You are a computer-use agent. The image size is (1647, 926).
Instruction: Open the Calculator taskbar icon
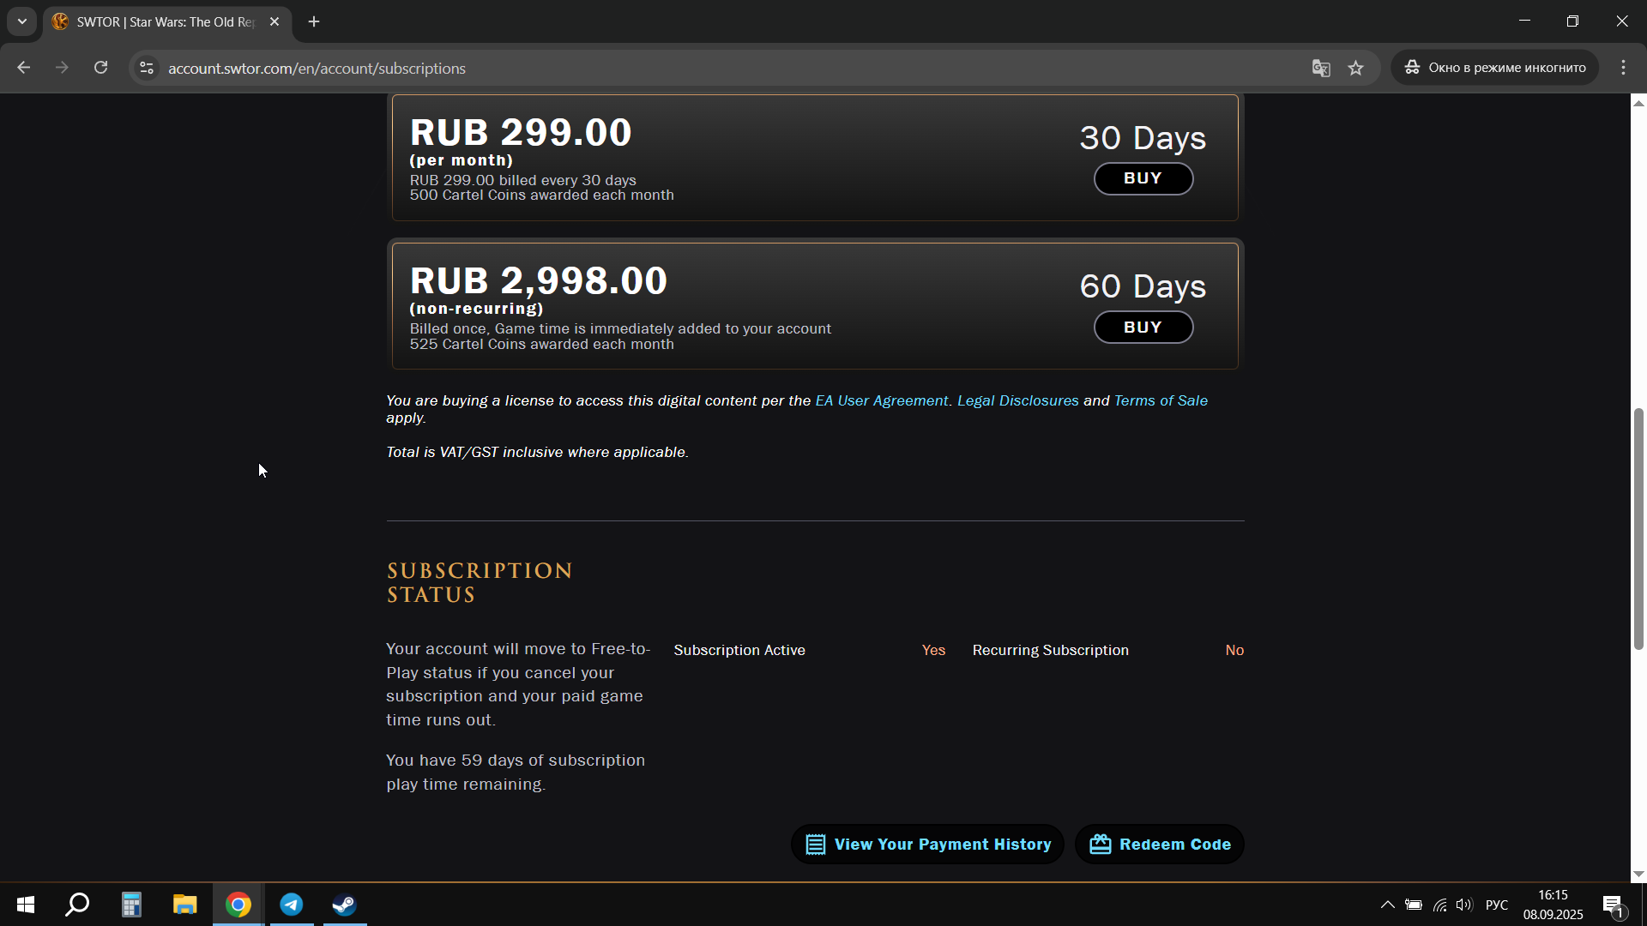(x=131, y=905)
